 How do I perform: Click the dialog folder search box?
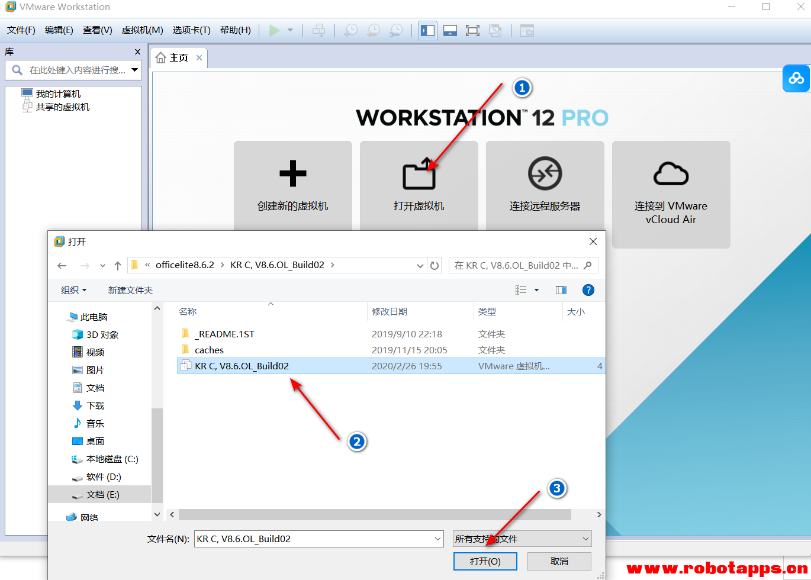[x=523, y=266]
